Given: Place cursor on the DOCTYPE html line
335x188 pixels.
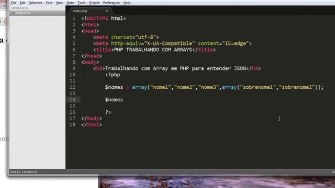Looking at the screenshot, I should coord(104,19).
